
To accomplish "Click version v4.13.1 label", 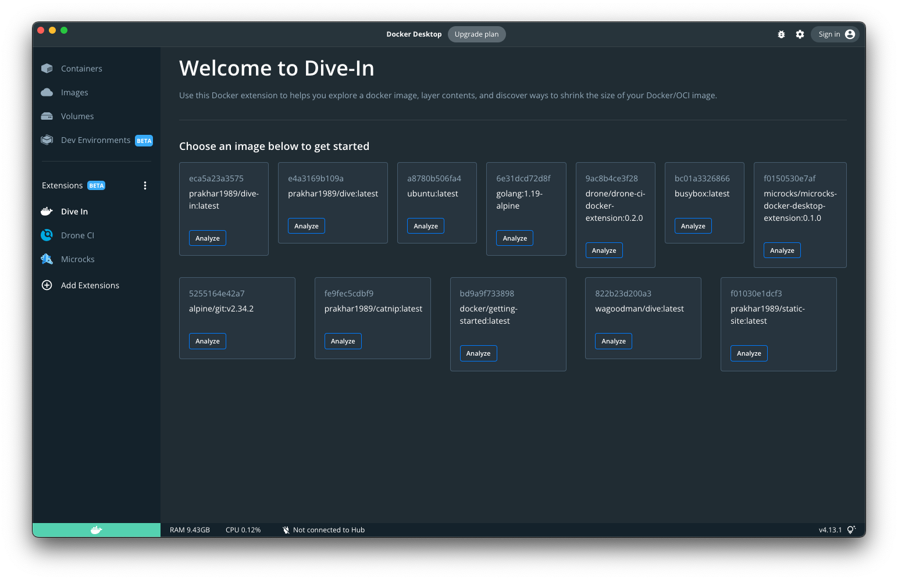I will 830,530.
